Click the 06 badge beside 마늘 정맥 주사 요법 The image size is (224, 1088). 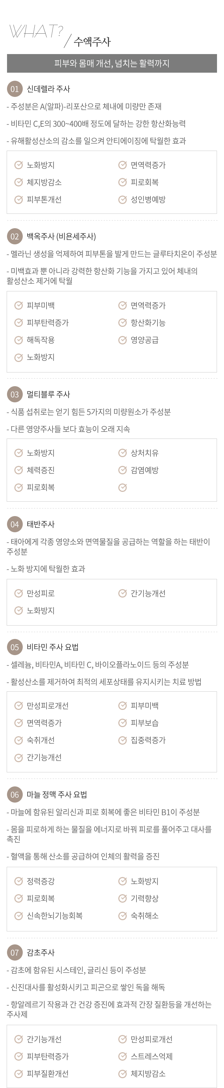click(15, 794)
